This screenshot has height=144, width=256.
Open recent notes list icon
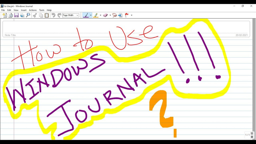(10, 15)
